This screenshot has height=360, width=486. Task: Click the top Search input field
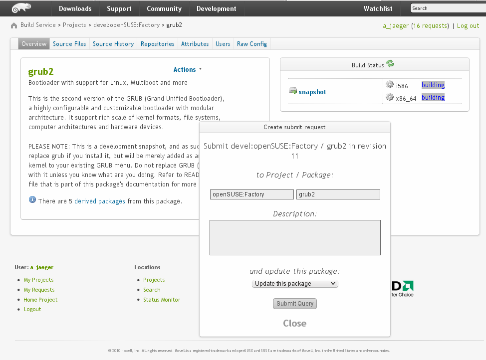[x=448, y=8]
